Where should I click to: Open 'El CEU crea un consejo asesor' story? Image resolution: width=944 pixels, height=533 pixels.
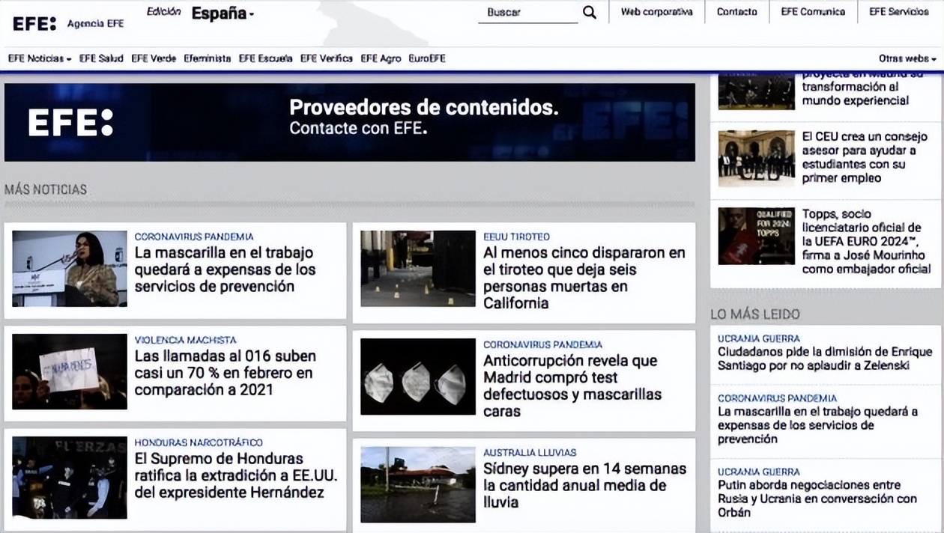(x=865, y=157)
